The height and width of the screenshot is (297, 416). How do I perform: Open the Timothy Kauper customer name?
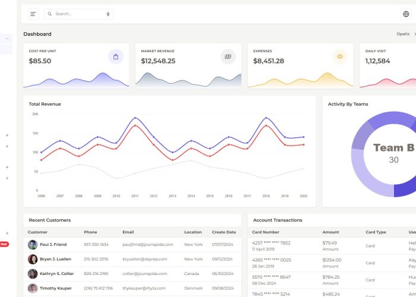(56, 288)
